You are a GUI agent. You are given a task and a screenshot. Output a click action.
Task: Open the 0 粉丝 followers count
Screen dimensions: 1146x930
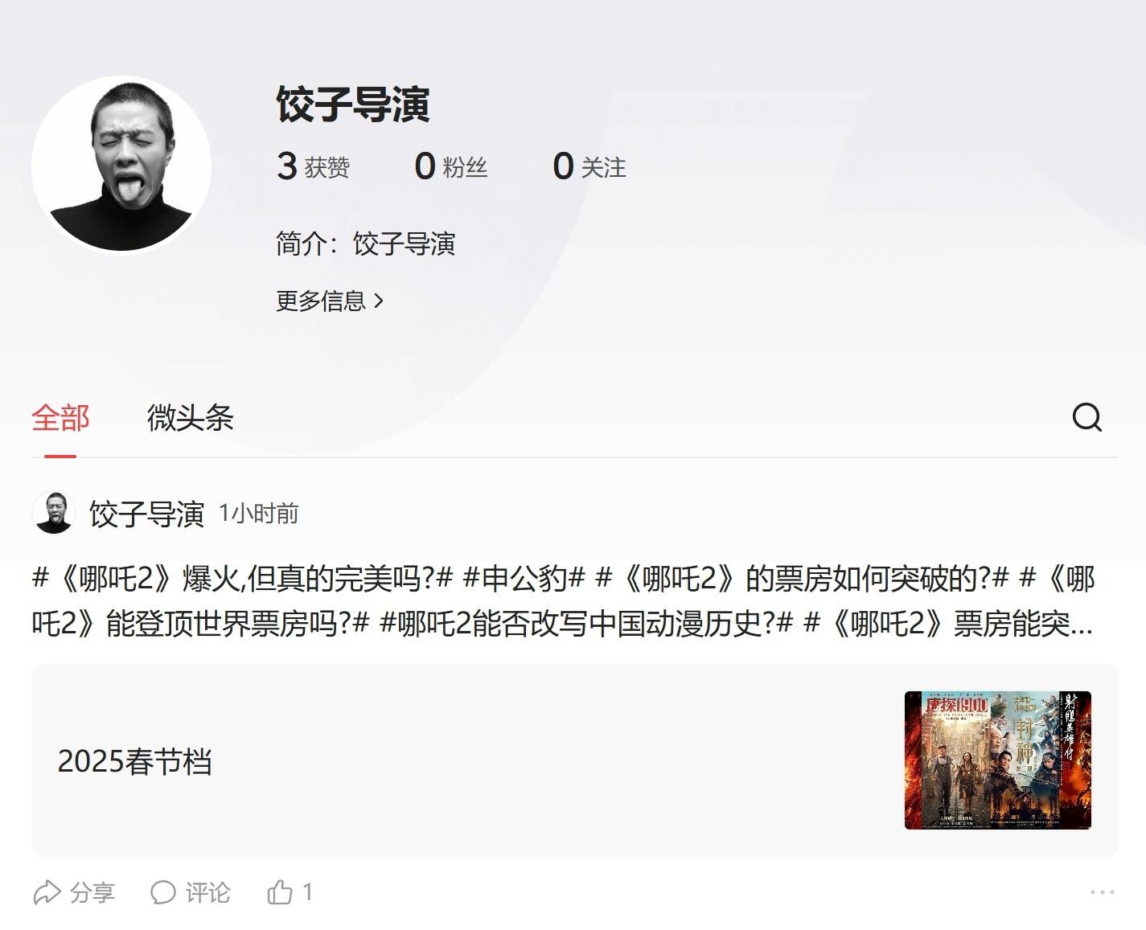[x=450, y=166]
